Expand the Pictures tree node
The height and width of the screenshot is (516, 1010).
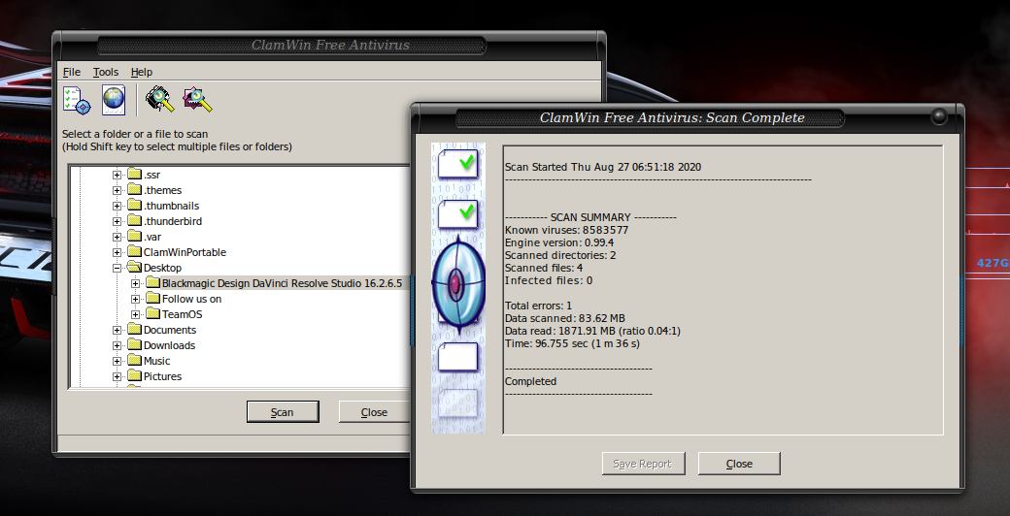tap(117, 376)
